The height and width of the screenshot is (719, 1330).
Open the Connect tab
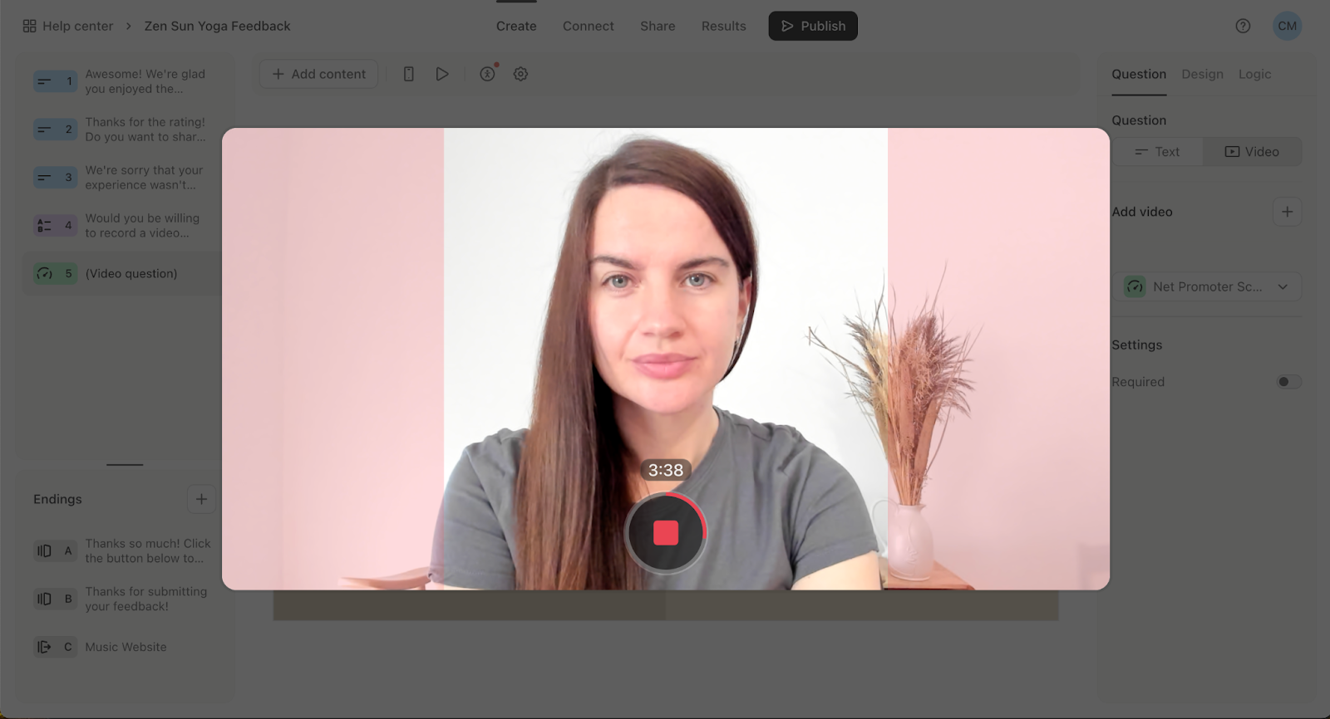[x=589, y=26]
